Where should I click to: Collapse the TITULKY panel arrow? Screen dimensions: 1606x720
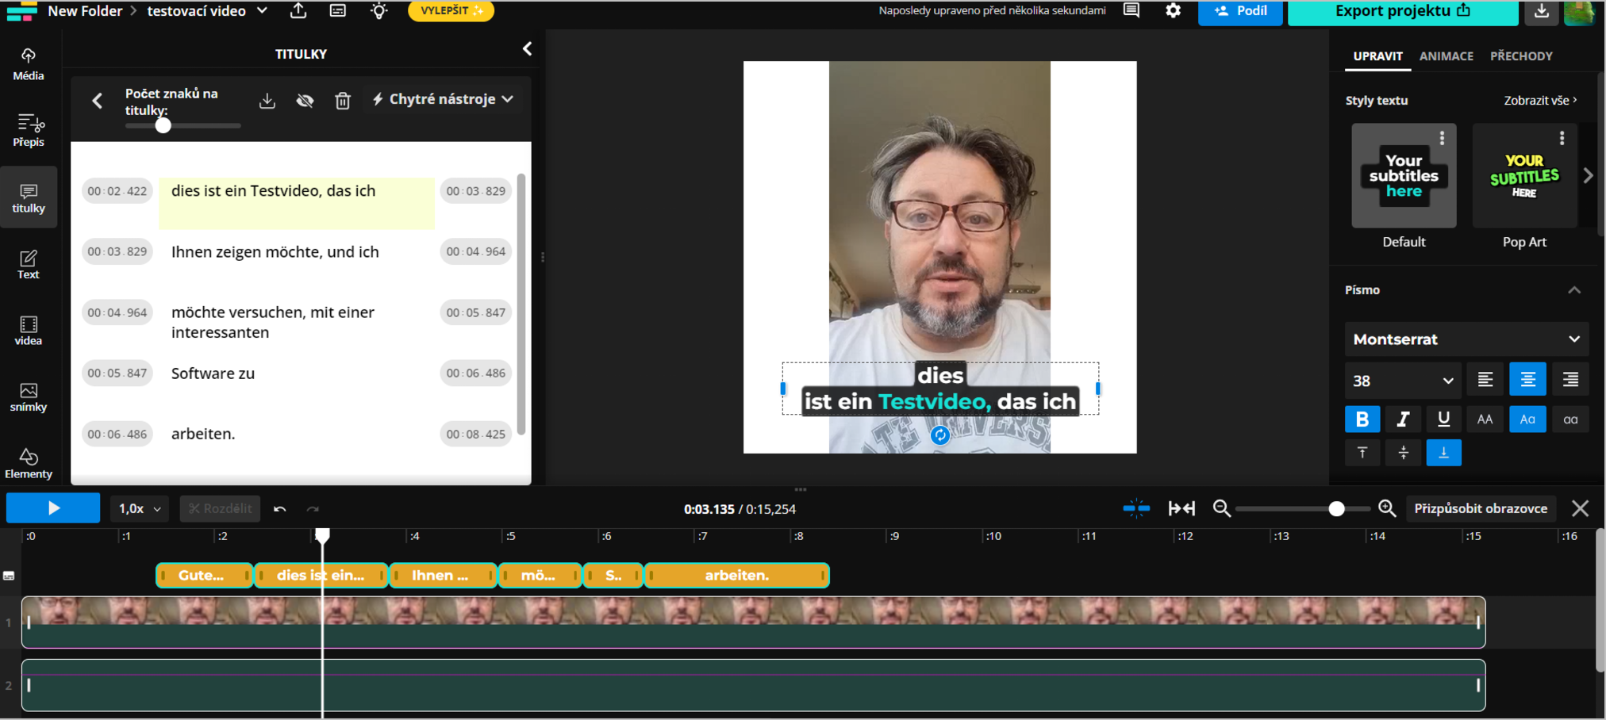(527, 49)
